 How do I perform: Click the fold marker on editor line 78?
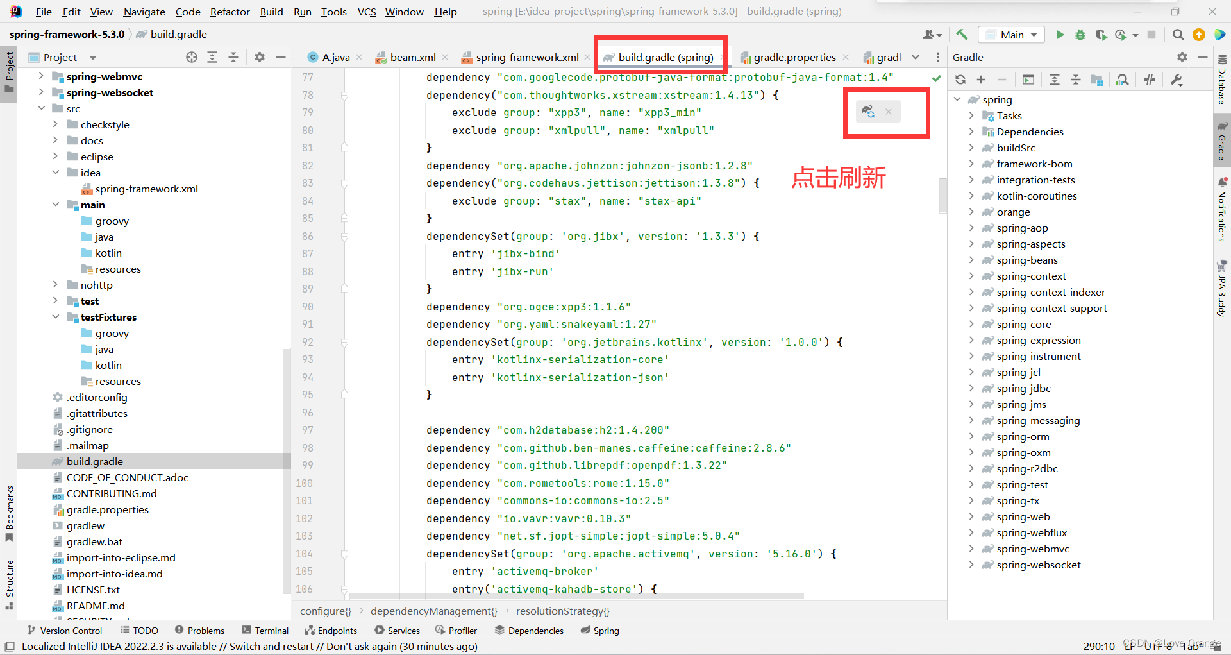click(344, 95)
